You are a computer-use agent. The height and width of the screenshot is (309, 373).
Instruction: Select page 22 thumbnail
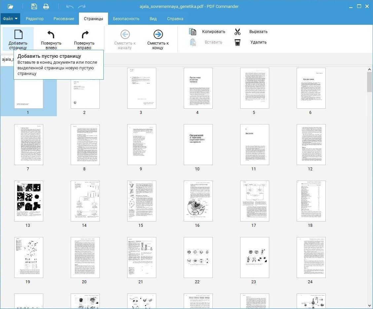coord(198,257)
